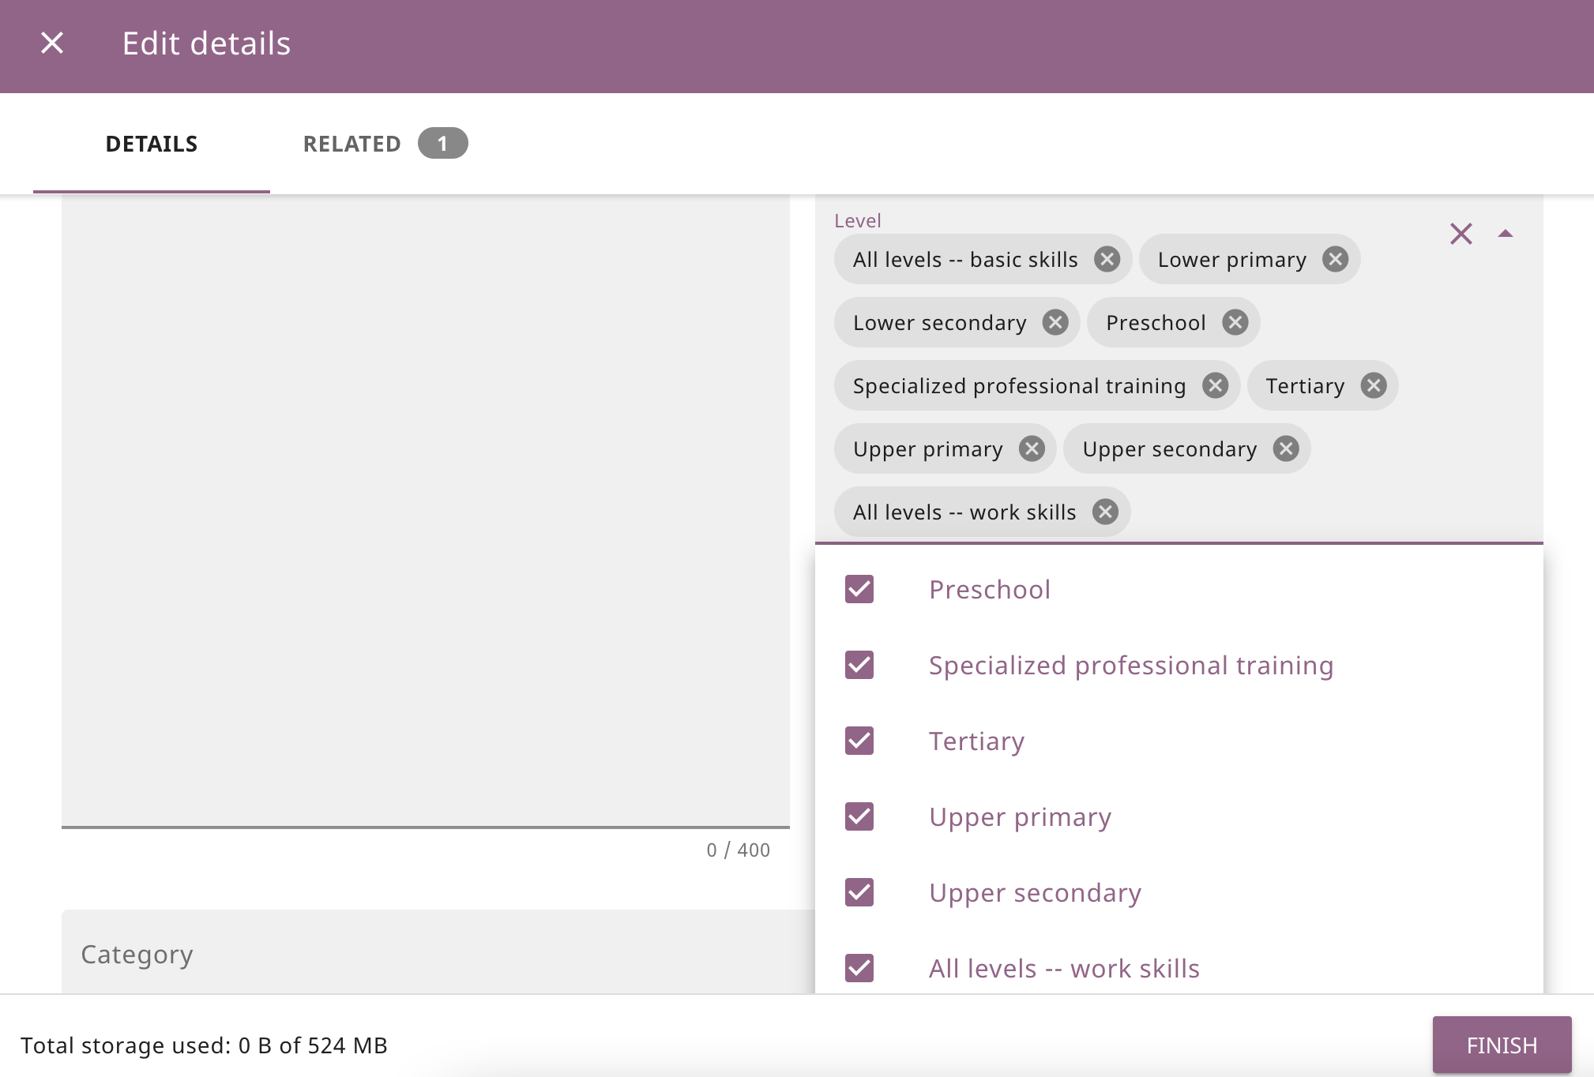The height and width of the screenshot is (1077, 1594).
Task: Remove the 'Upper primary' chip
Action: tap(1031, 448)
